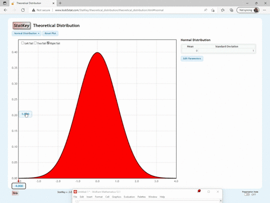Reload the page with refresh icon
Viewport: 270px width, 203px height.
click(23, 10)
